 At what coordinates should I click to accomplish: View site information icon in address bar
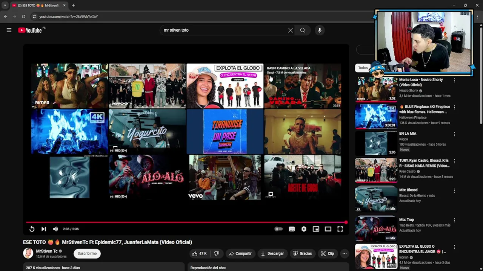(x=34, y=17)
